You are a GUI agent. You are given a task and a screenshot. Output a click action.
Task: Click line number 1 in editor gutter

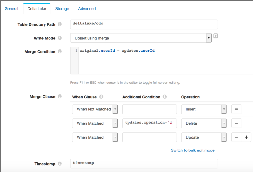76,51
